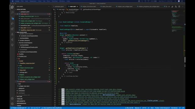Viewport: 195px width, 109px height.
Task: Open the Selection menu
Action: (x=33, y=1)
